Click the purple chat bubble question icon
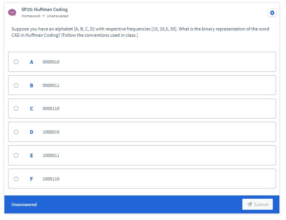The height and width of the screenshot is (220, 286). coord(12,12)
